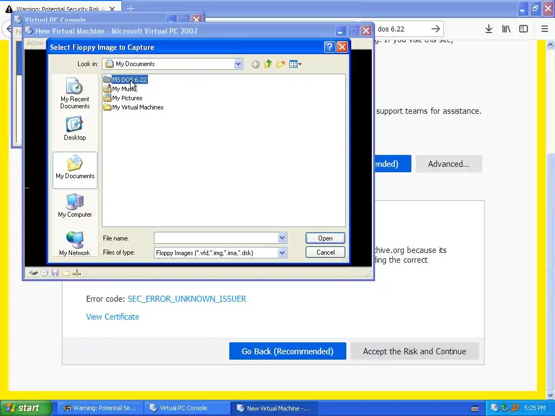Select the My Music folder
The image size is (555, 416).
click(120, 89)
